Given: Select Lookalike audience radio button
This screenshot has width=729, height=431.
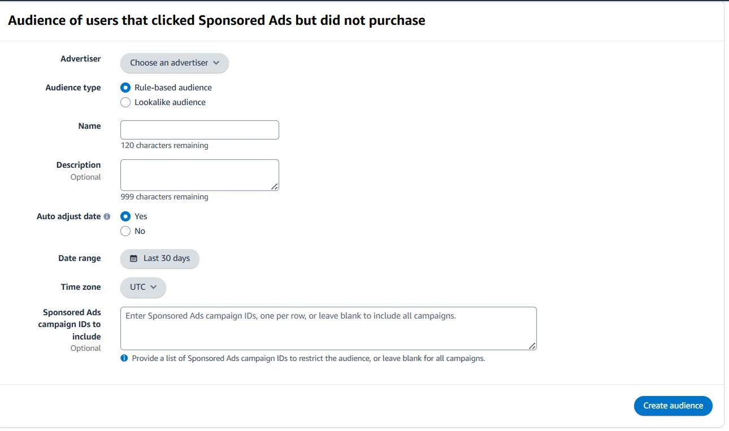Looking at the screenshot, I should pyautogui.click(x=125, y=102).
